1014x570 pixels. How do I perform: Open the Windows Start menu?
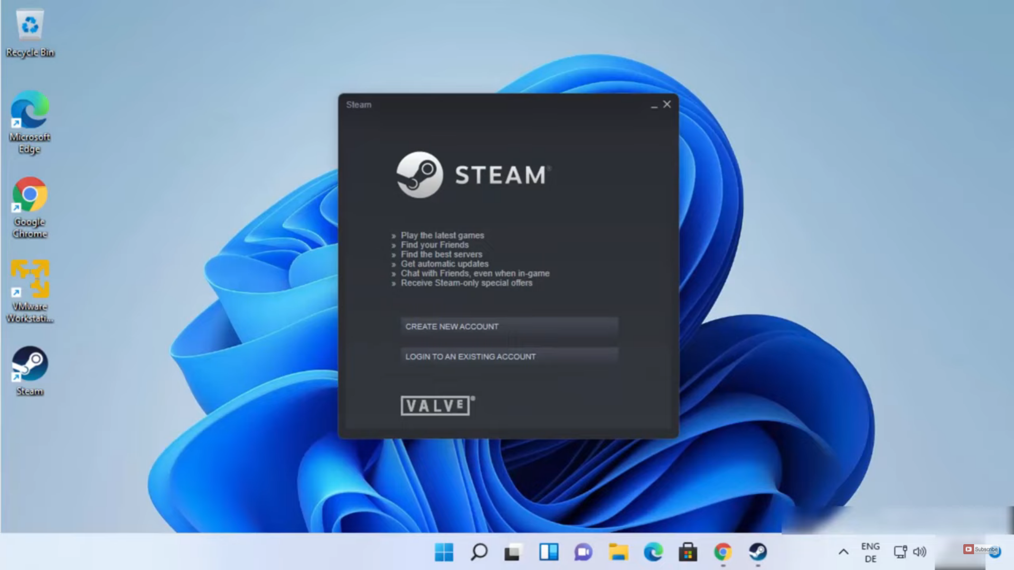pos(444,552)
